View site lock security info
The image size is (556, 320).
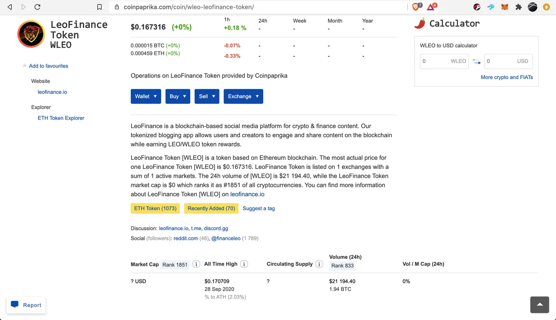pyautogui.click(x=116, y=7)
